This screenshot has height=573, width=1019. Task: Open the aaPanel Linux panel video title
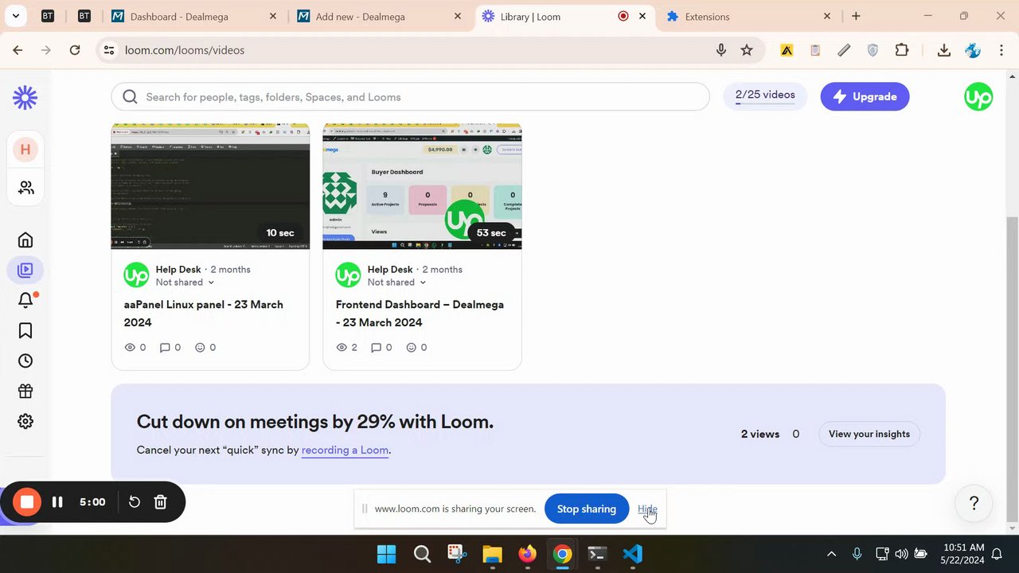pos(204,314)
